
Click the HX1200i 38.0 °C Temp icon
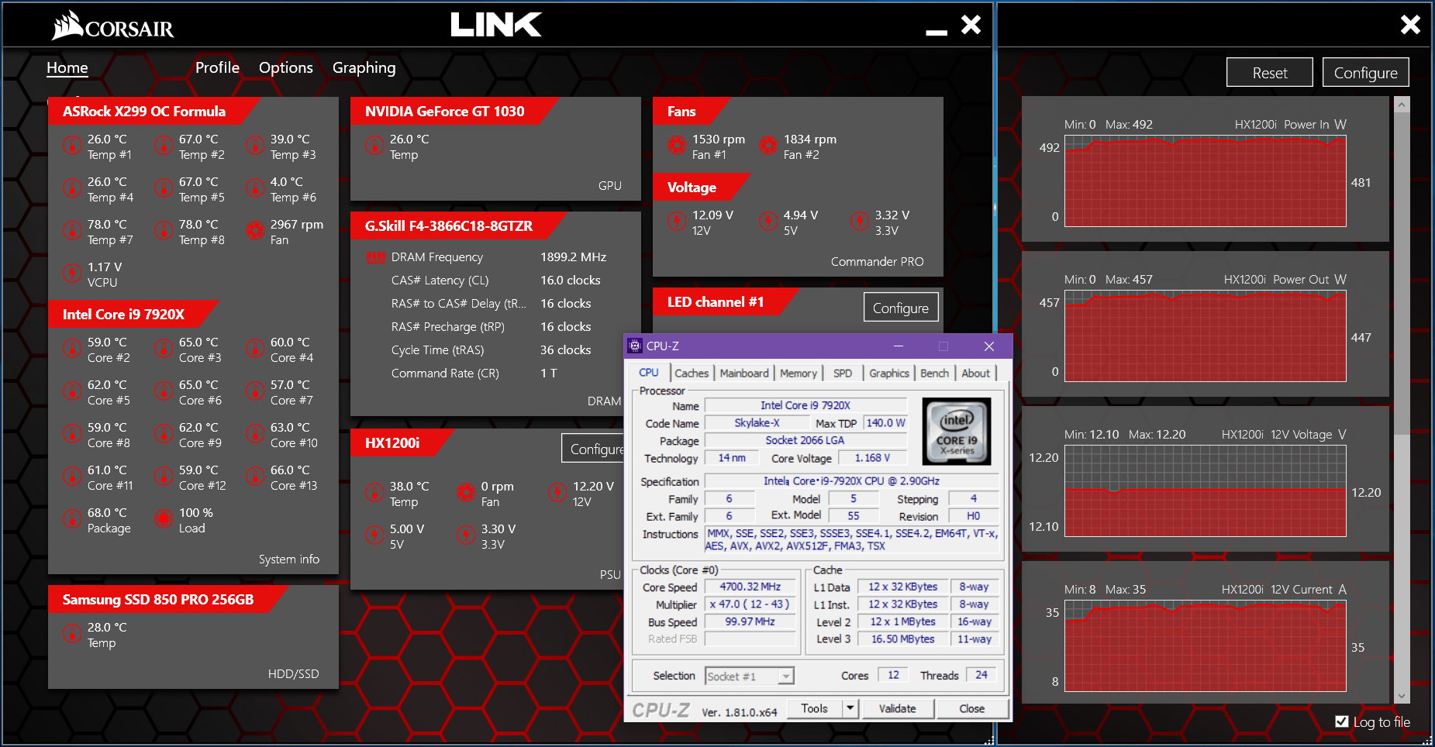(374, 492)
